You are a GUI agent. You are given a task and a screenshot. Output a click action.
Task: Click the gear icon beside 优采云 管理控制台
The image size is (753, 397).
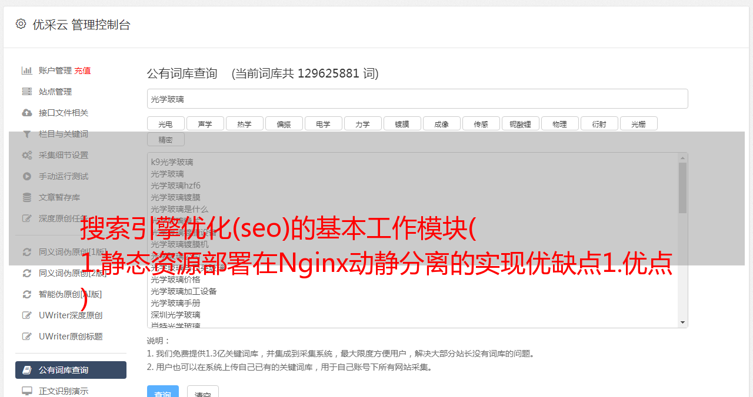(21, 24)
